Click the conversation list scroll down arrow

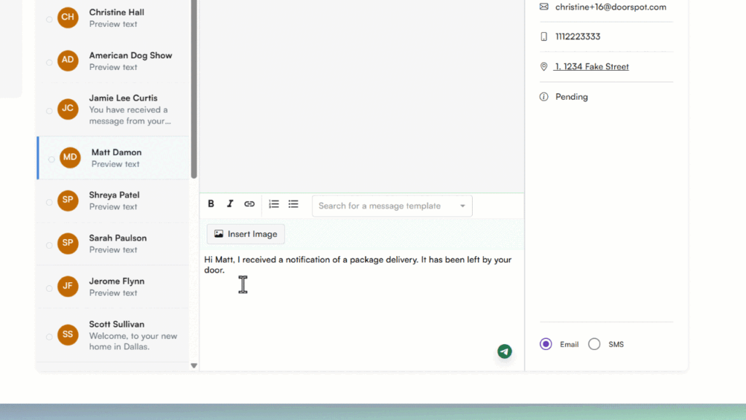click(x=194, y=365)
